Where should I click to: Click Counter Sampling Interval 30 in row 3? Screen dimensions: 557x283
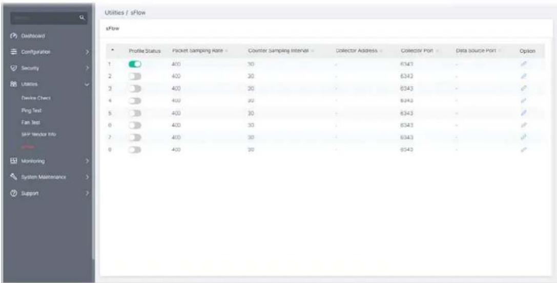coord(251,89)
